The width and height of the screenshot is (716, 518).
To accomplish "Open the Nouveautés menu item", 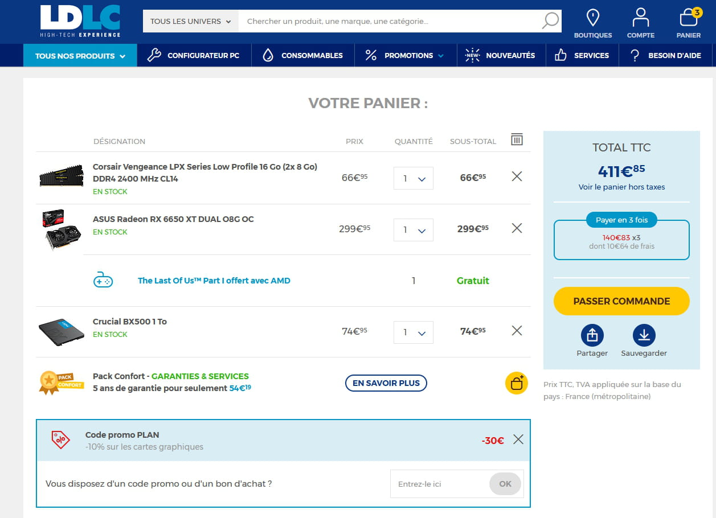I will 501,55.
